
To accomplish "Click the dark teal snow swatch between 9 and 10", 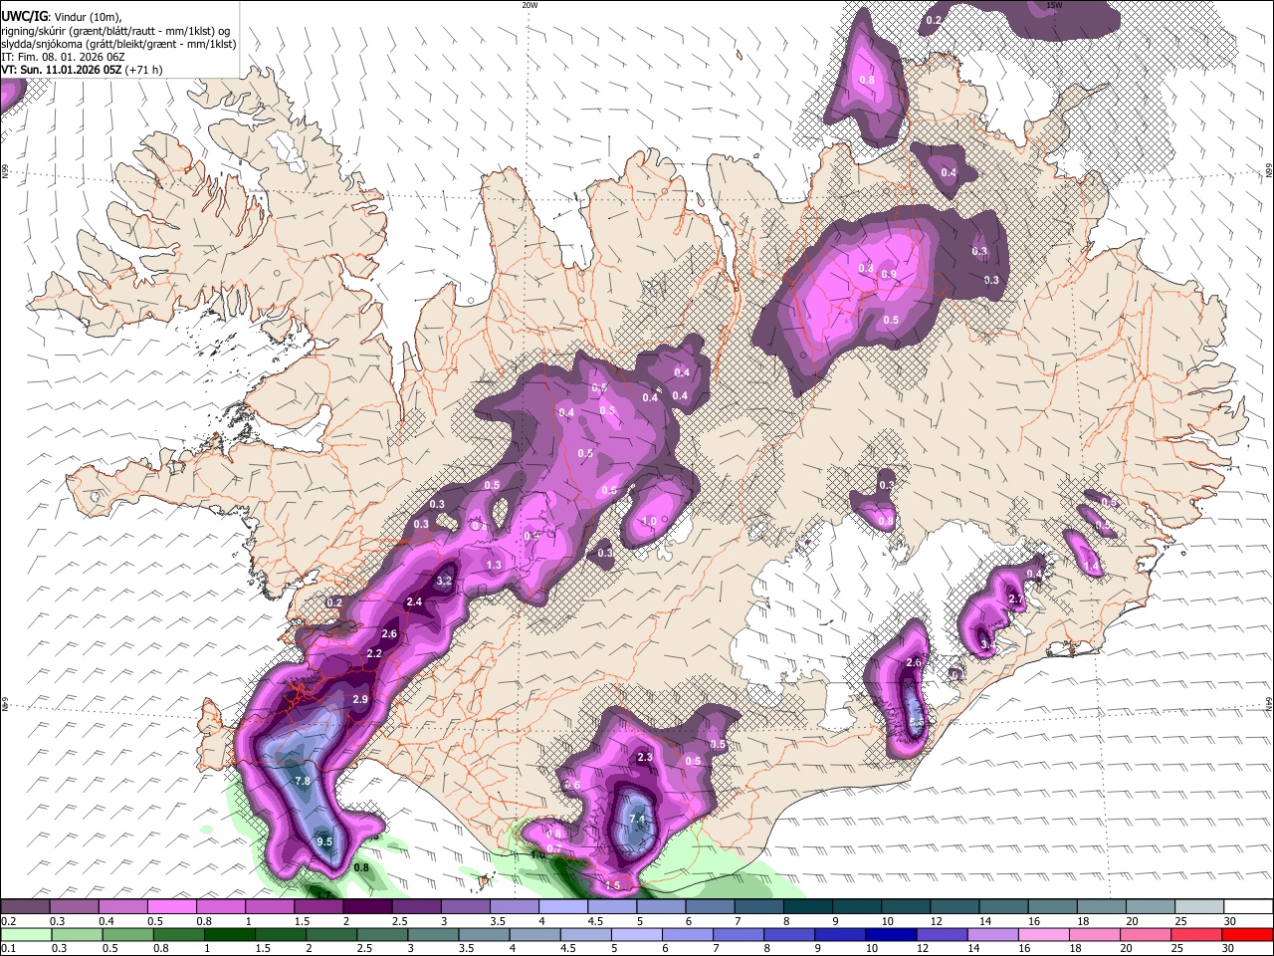I will coord(858,907).
